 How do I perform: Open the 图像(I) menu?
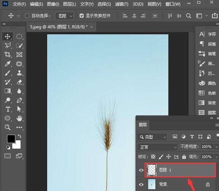pos(53,4)
